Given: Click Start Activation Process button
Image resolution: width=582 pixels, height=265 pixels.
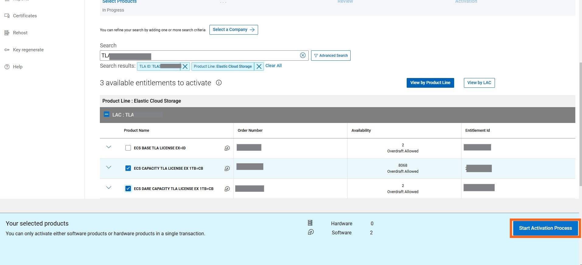Looking at the screenshot, I should (x=545, y=228).
